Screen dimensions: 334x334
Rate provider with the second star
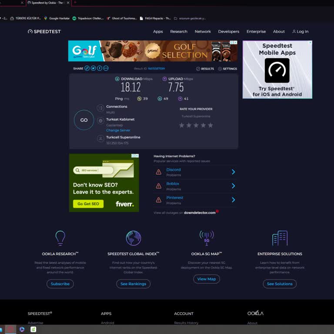tap(189, 125)
